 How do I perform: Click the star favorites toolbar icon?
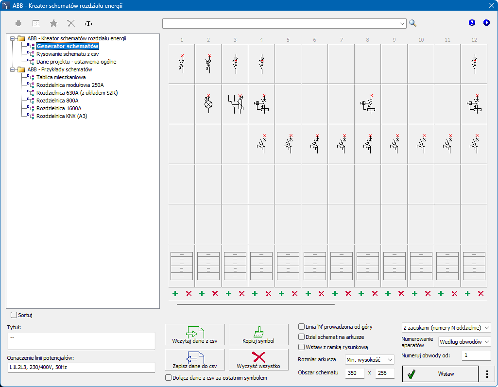tap(53, 23)
